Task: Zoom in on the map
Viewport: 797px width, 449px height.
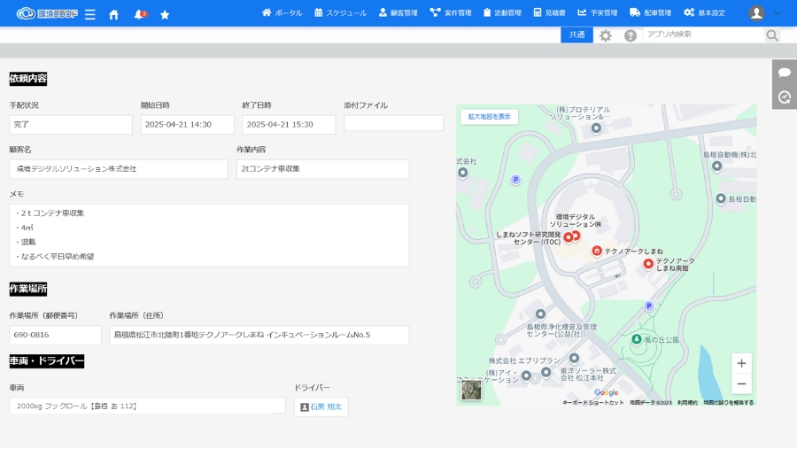Action: point(741,363)
